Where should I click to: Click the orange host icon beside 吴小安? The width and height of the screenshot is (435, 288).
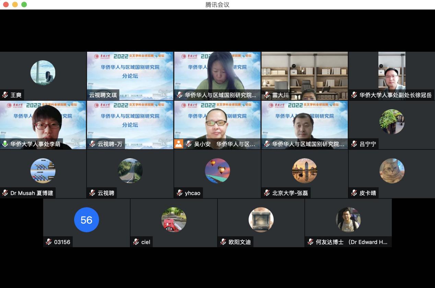click(x=179, y=144)
